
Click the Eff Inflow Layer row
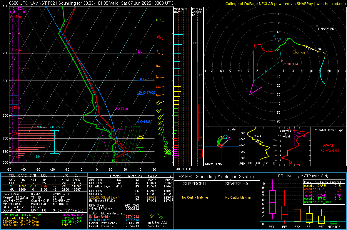pos(131,186)
